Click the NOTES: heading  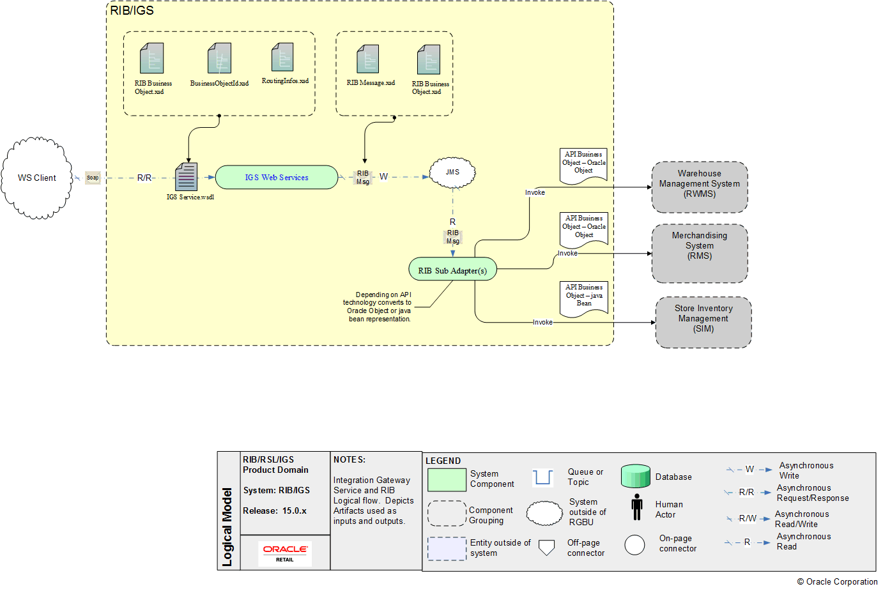[x=349, y=459]
